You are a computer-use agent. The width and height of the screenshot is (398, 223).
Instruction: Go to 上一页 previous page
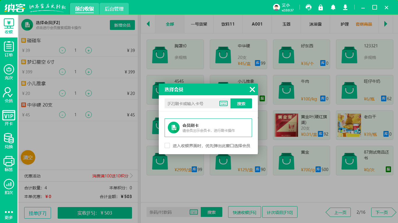[x=338, y=212]
